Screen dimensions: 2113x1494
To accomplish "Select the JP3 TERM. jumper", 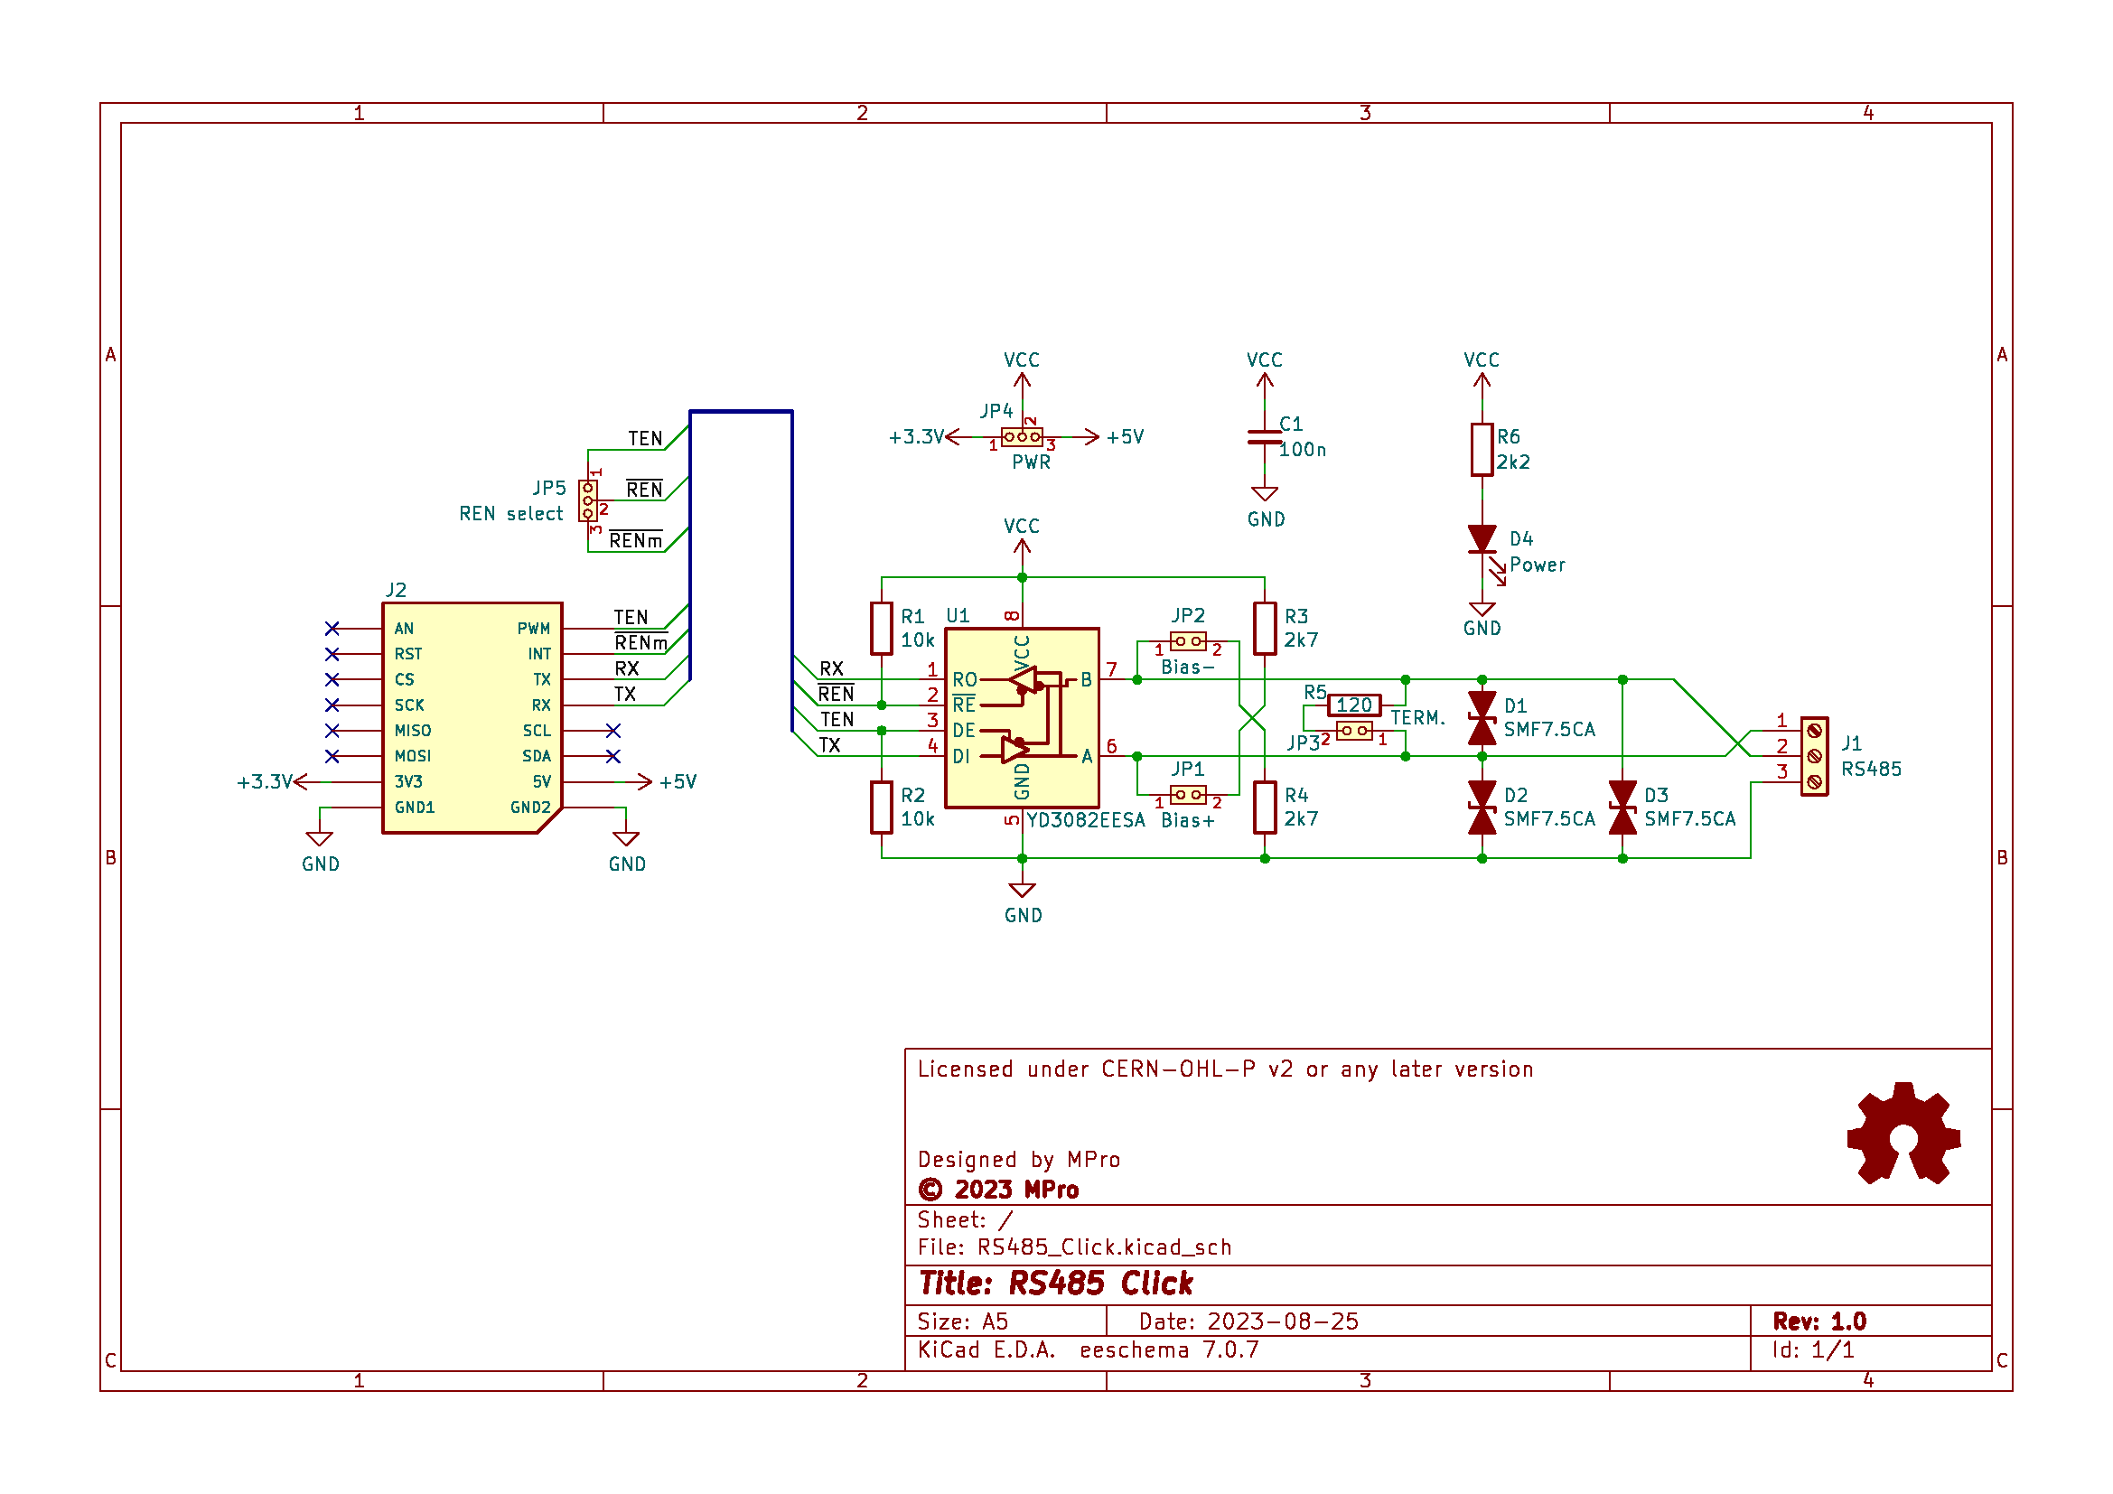I will click(1354, 731).
